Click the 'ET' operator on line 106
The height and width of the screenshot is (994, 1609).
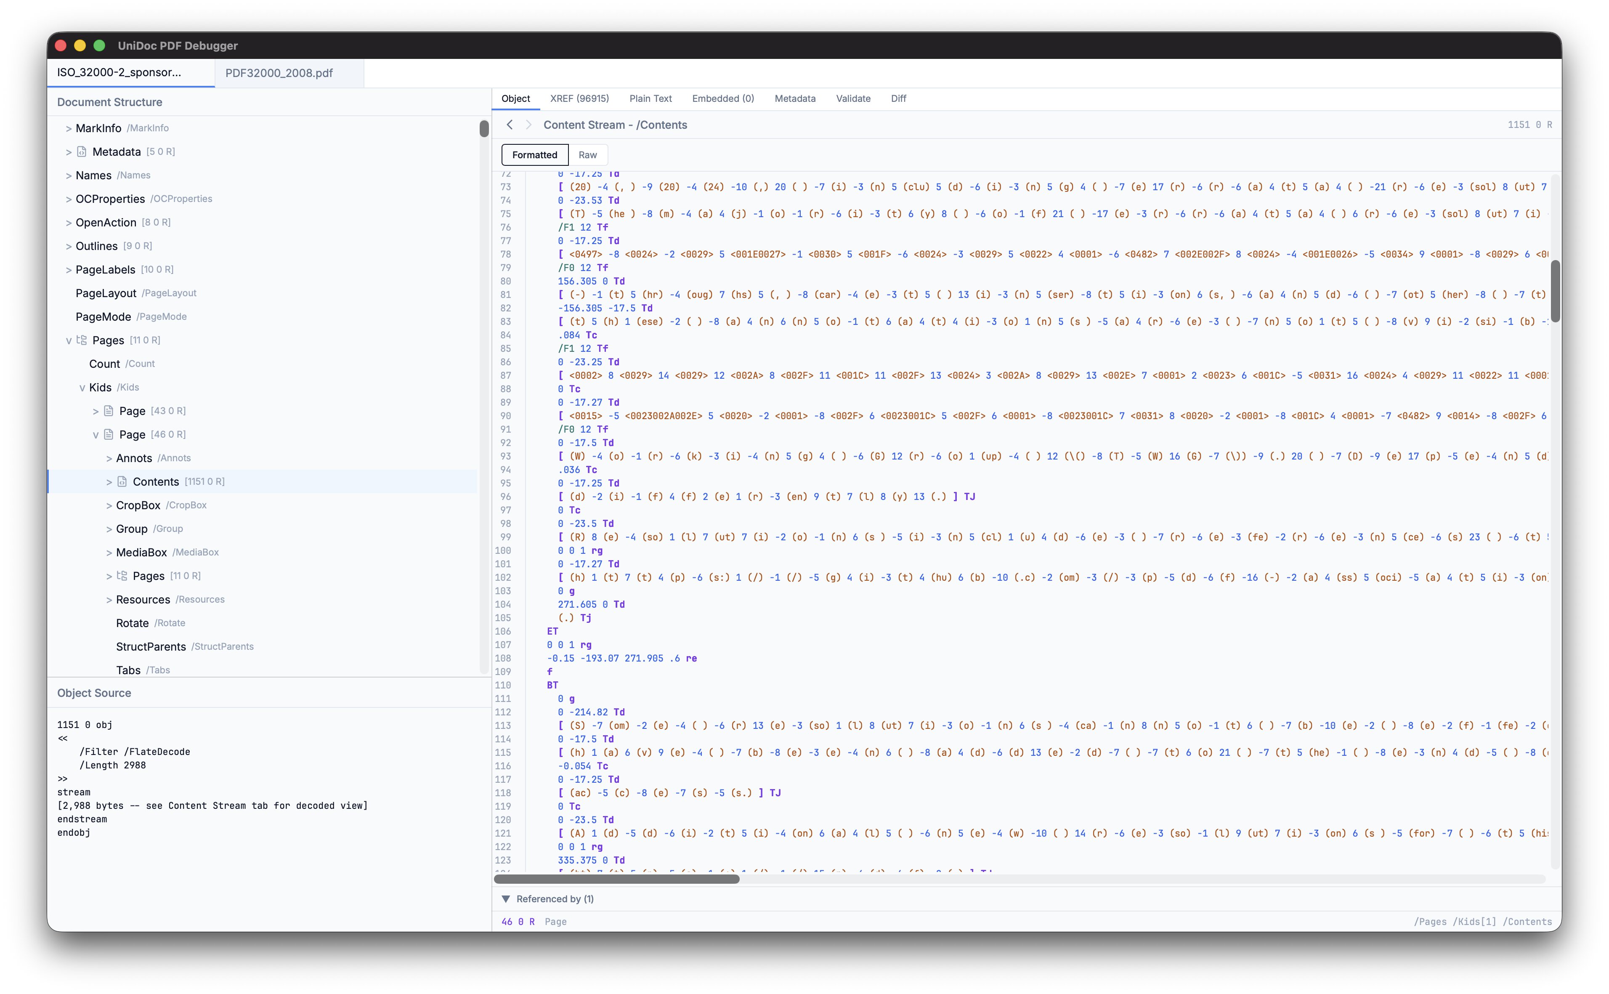(x=552, y=631)
